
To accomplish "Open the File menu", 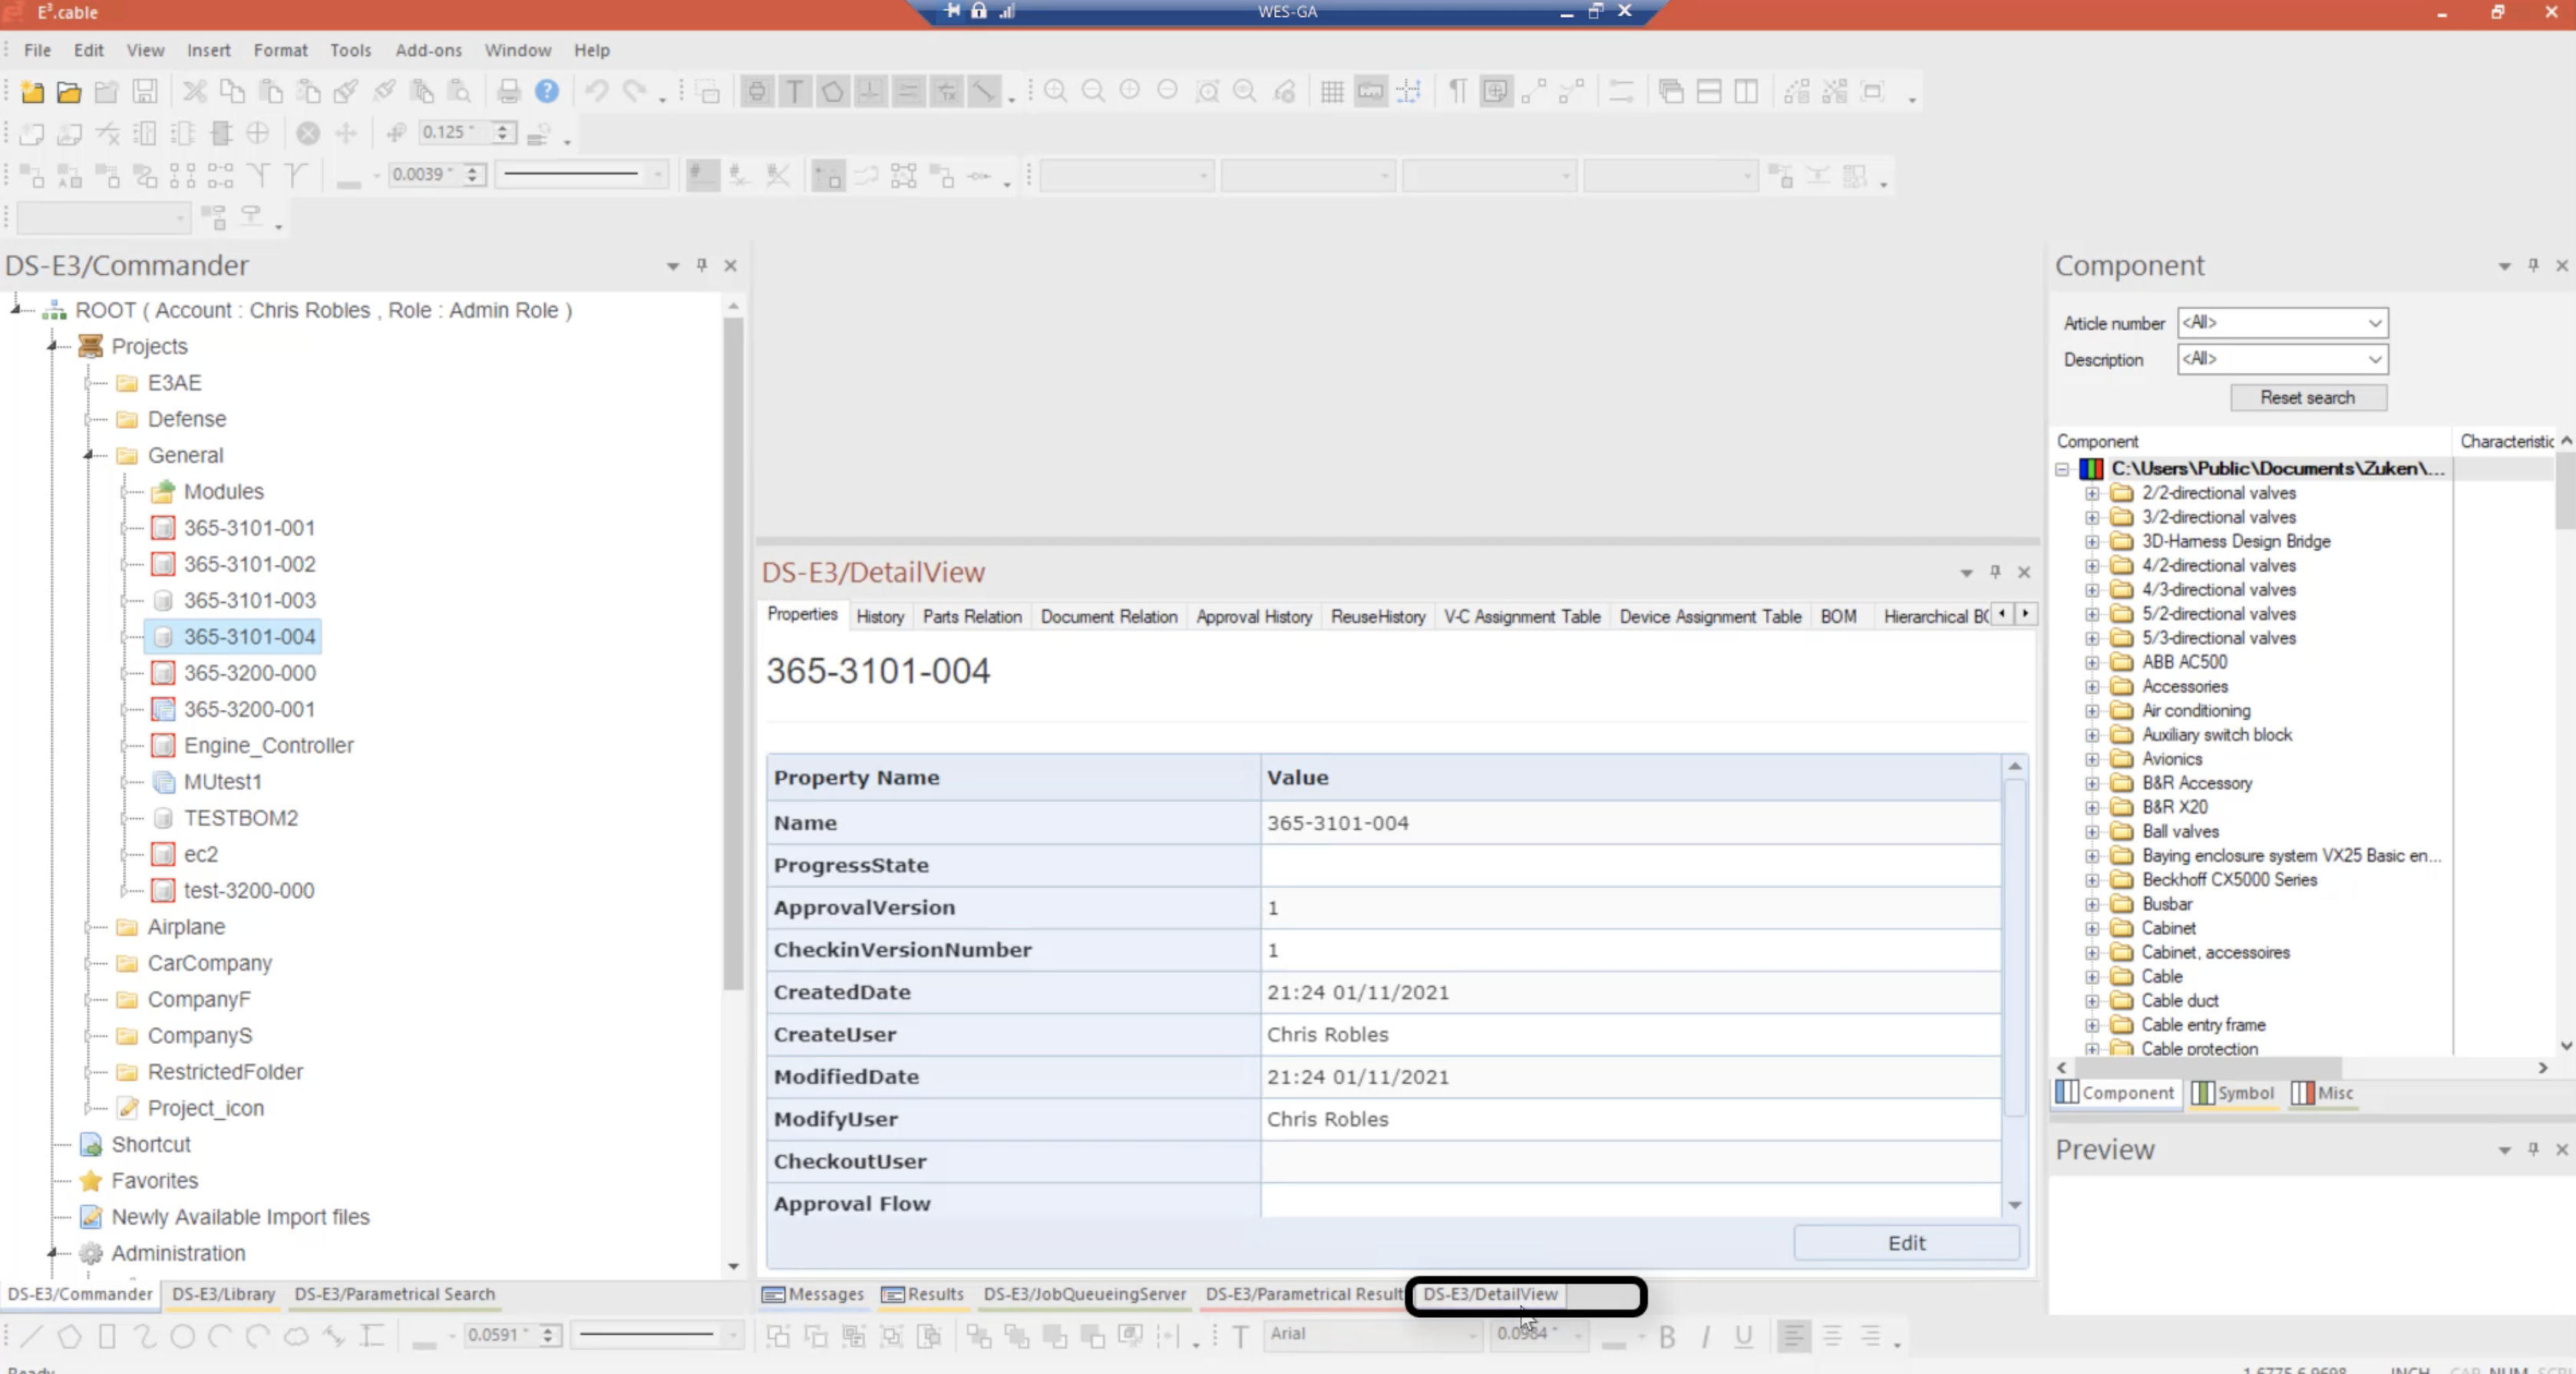I will click(x=37, y=50).
